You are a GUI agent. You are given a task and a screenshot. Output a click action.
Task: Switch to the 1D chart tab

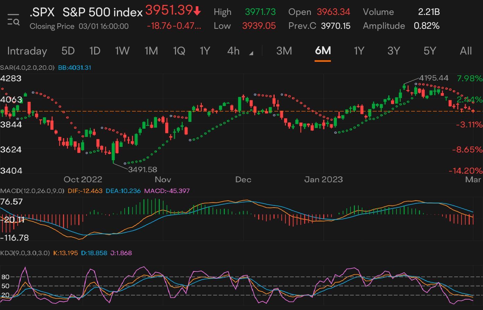click(95, 51)
